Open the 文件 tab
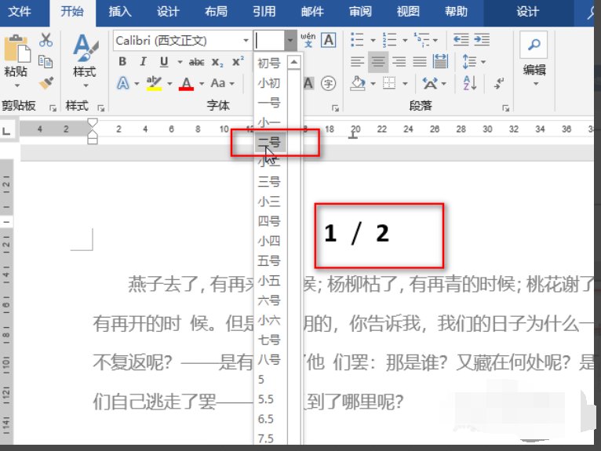The width and height of the screenshot is (601, 451). pyautogui.click(x=19, y=12)
